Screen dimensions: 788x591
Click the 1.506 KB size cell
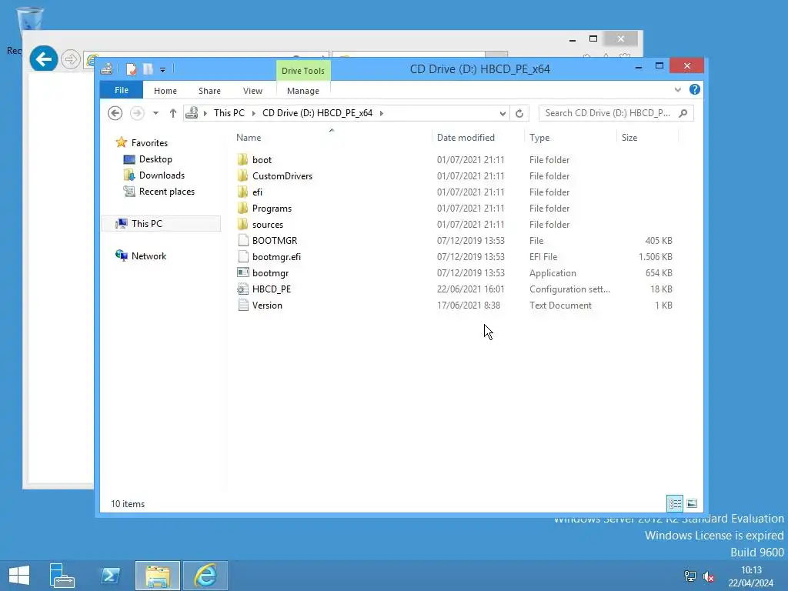656,257
